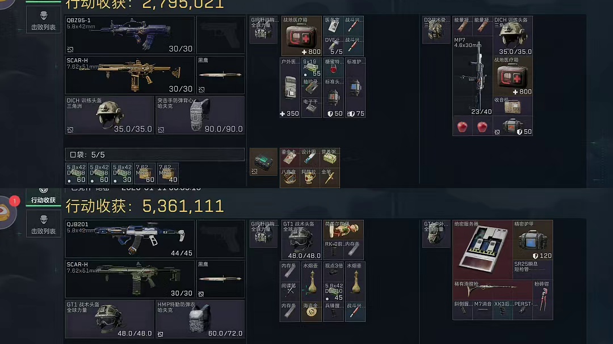Click the 稀有滑膛枪 item
Screen dimensions: 613x344
pos(493,290)
